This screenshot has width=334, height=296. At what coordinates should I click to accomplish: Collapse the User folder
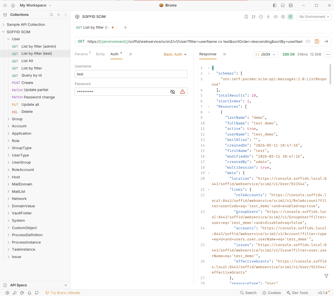[x=8, y=39]
